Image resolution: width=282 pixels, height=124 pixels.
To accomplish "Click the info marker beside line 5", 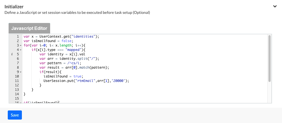I will (12, 55).
